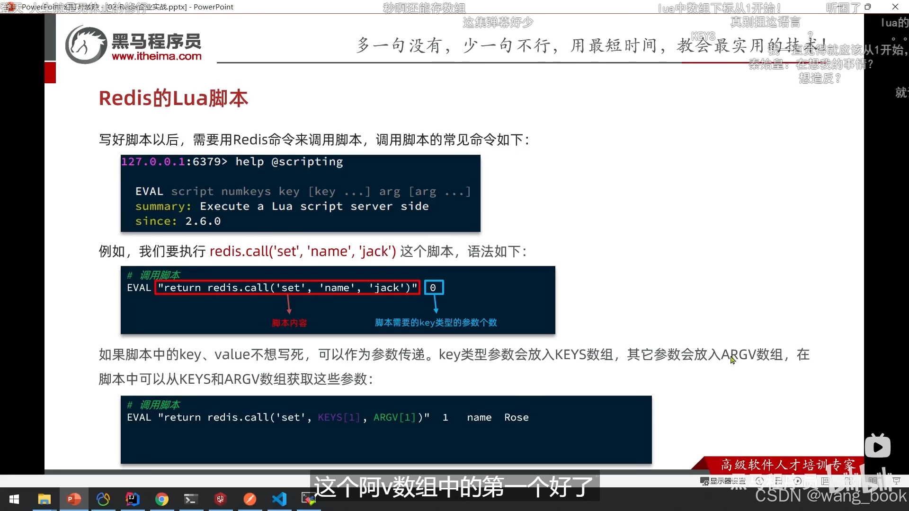Go to previous slide using status bar arrow
Image resolution: width=909 pixels, height=511 pixels.
coord(760,481)
